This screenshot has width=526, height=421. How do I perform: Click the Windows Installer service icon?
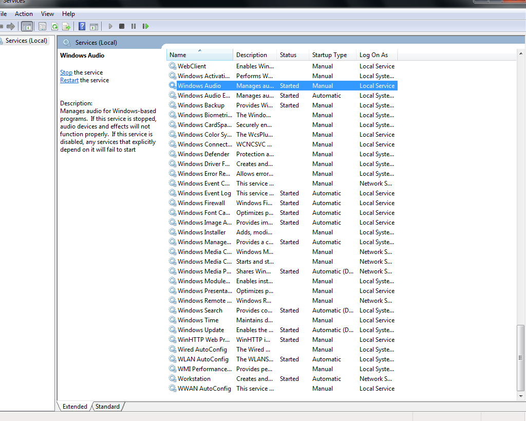(173, 232)
